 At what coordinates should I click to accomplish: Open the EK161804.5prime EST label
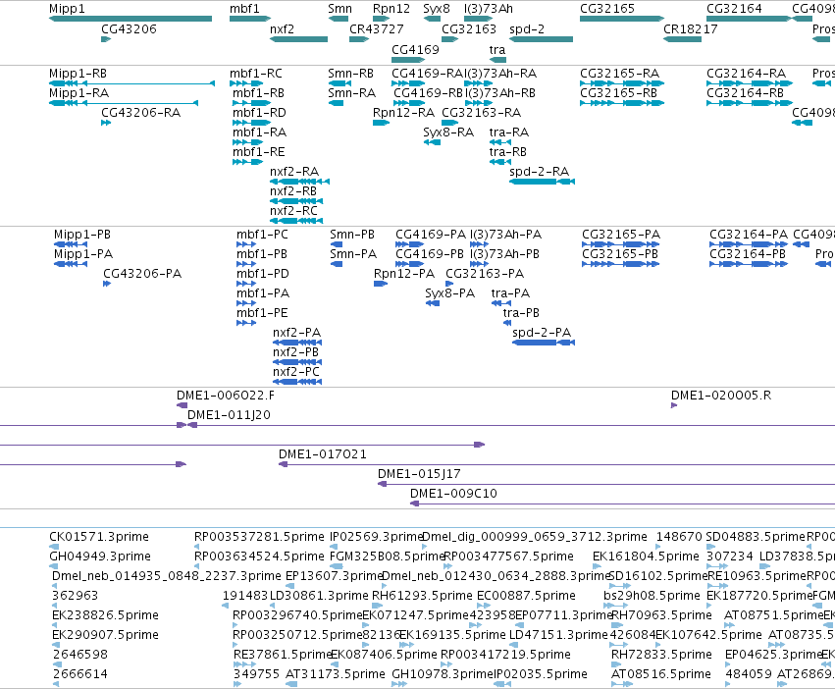[646, 556]
